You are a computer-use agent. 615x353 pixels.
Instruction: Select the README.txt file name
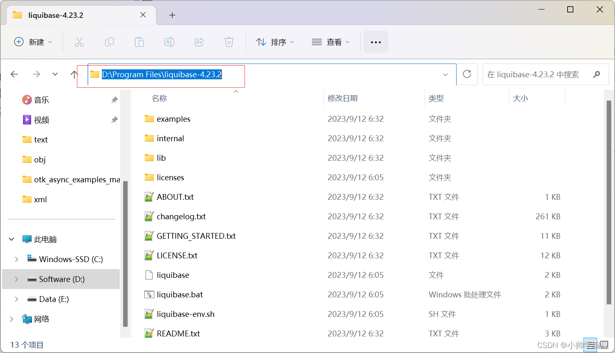coord(178,333)
